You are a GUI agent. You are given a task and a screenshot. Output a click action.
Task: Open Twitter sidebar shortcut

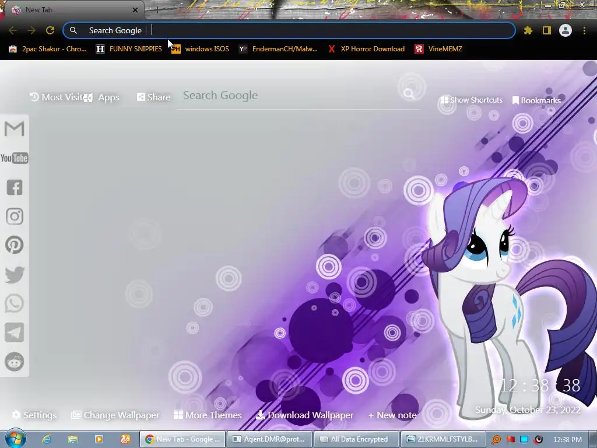coord(15,275)
